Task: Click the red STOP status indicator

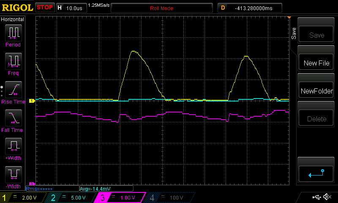Action: click(x=45, y=8)
